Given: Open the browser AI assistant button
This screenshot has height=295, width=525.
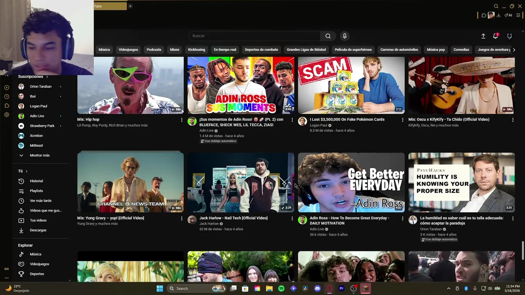Looking at the screenshot, I should click(508, 15).
